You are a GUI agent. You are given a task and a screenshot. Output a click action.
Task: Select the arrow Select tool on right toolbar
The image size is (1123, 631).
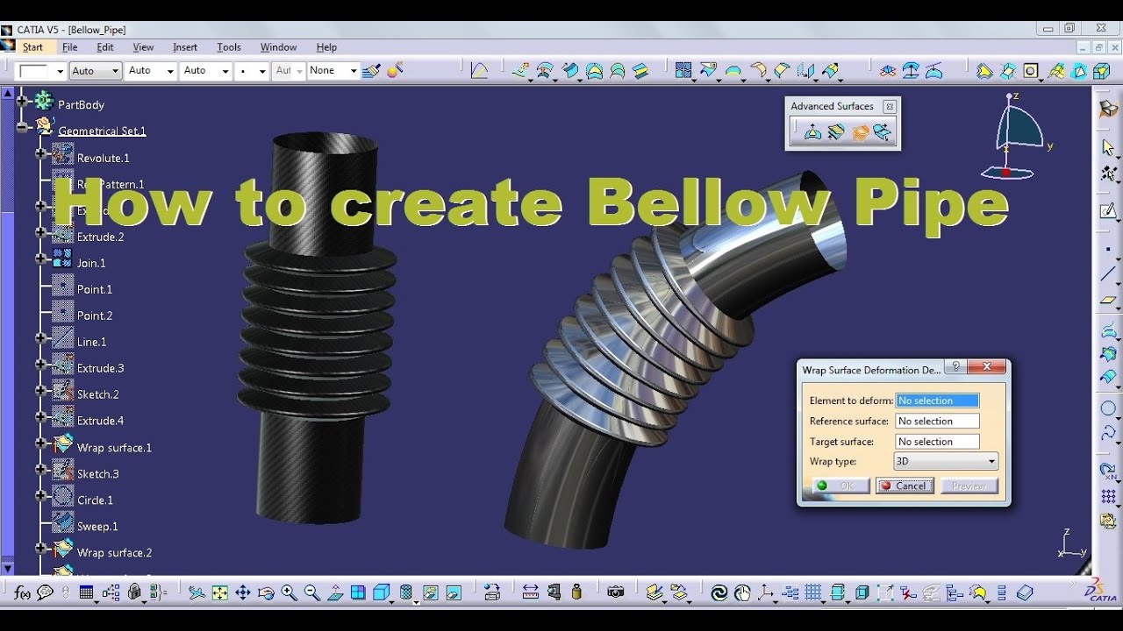[x=1109, y=147]
